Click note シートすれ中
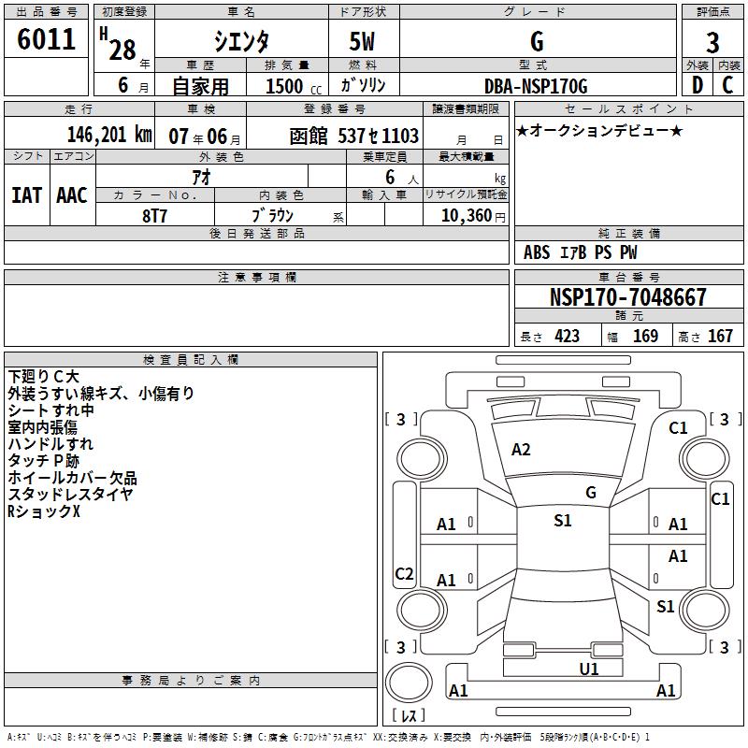Screen dimensions: 748x748 coord(50,410)
